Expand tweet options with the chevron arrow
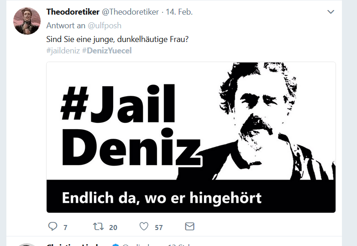Image resolution: width=357 pixels, height=246 pixels. [331, 12]
